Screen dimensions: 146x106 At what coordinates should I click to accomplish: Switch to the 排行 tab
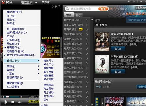pyautogui.click(x=78, y=15)
